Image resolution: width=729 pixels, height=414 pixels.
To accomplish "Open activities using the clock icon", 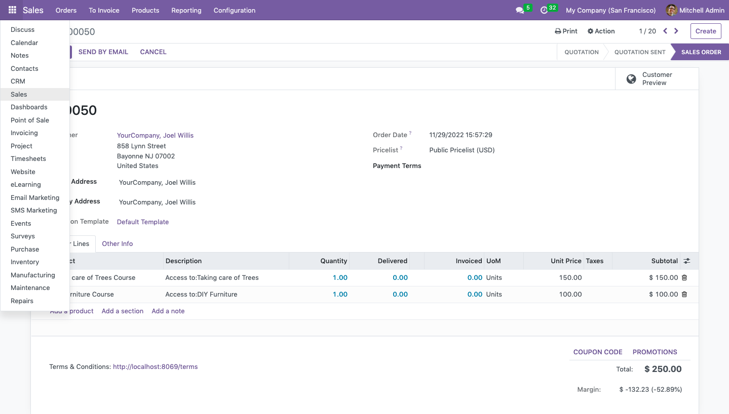I will point(545,10).
